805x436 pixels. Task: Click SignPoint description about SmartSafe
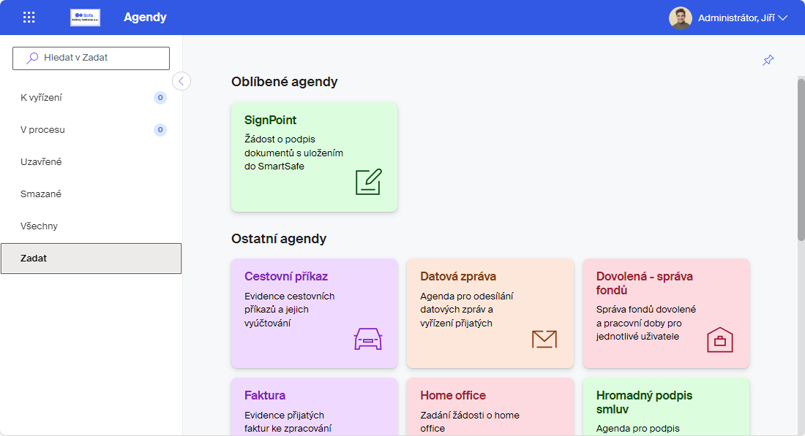click(x=293, y=153)
